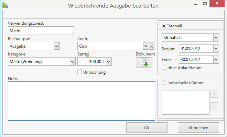The height and width of the screenshot is (137, 227).
Task: Open the Beginn date picker dropdown
Action: click(x=216, y=48)
